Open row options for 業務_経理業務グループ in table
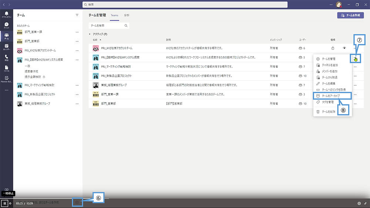The height and width of the screenshot is (208, 370). (355, 85)
